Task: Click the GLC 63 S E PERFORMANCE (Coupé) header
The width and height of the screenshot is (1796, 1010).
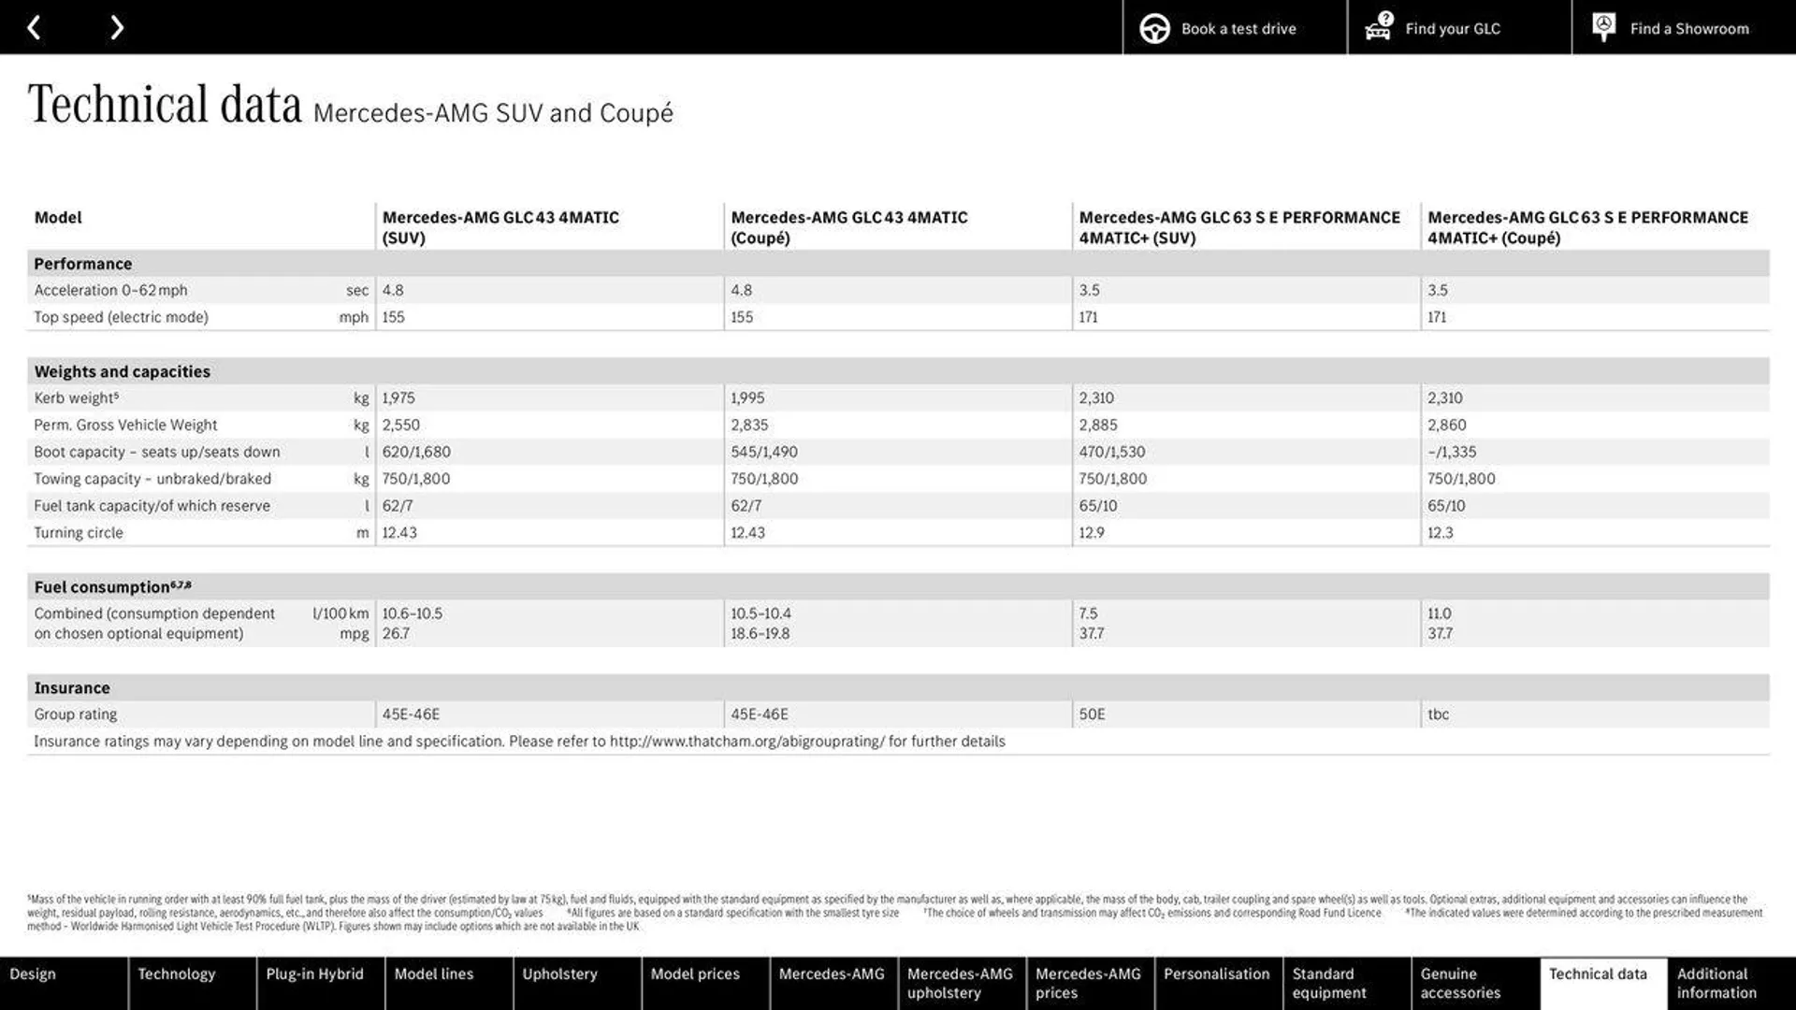Action: pyautogui.click(x=1587, y=227)
